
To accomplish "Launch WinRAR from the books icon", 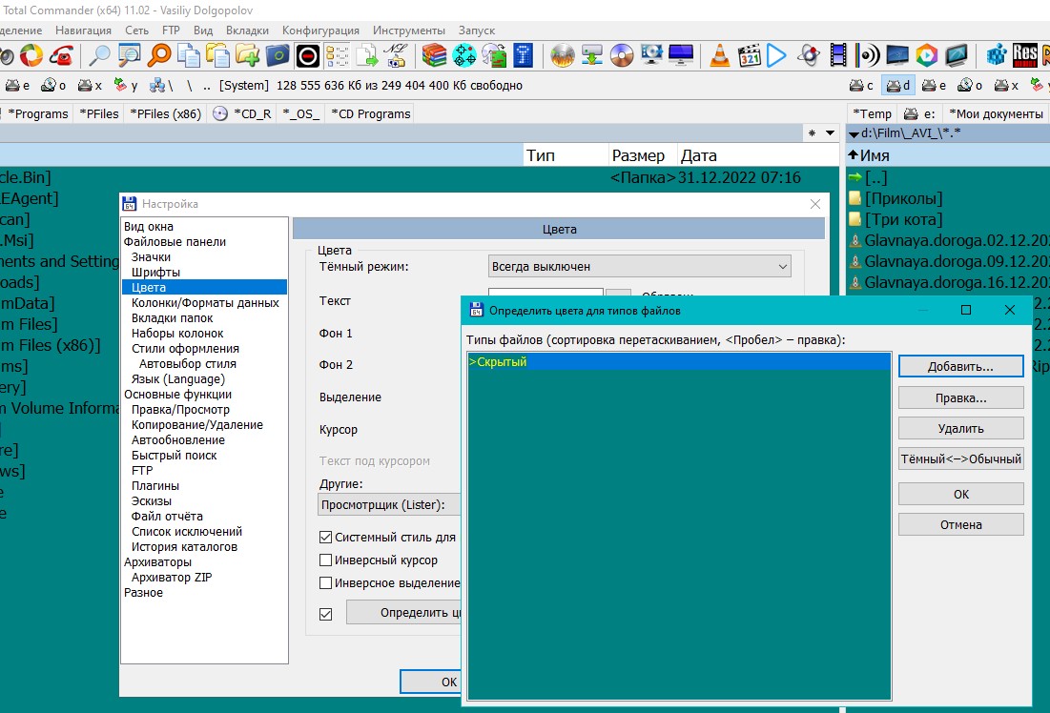I will coord(434,55).
